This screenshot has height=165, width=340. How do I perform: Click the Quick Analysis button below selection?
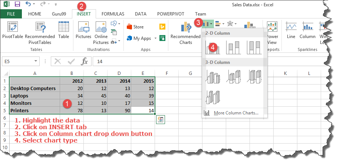[161, 119]
